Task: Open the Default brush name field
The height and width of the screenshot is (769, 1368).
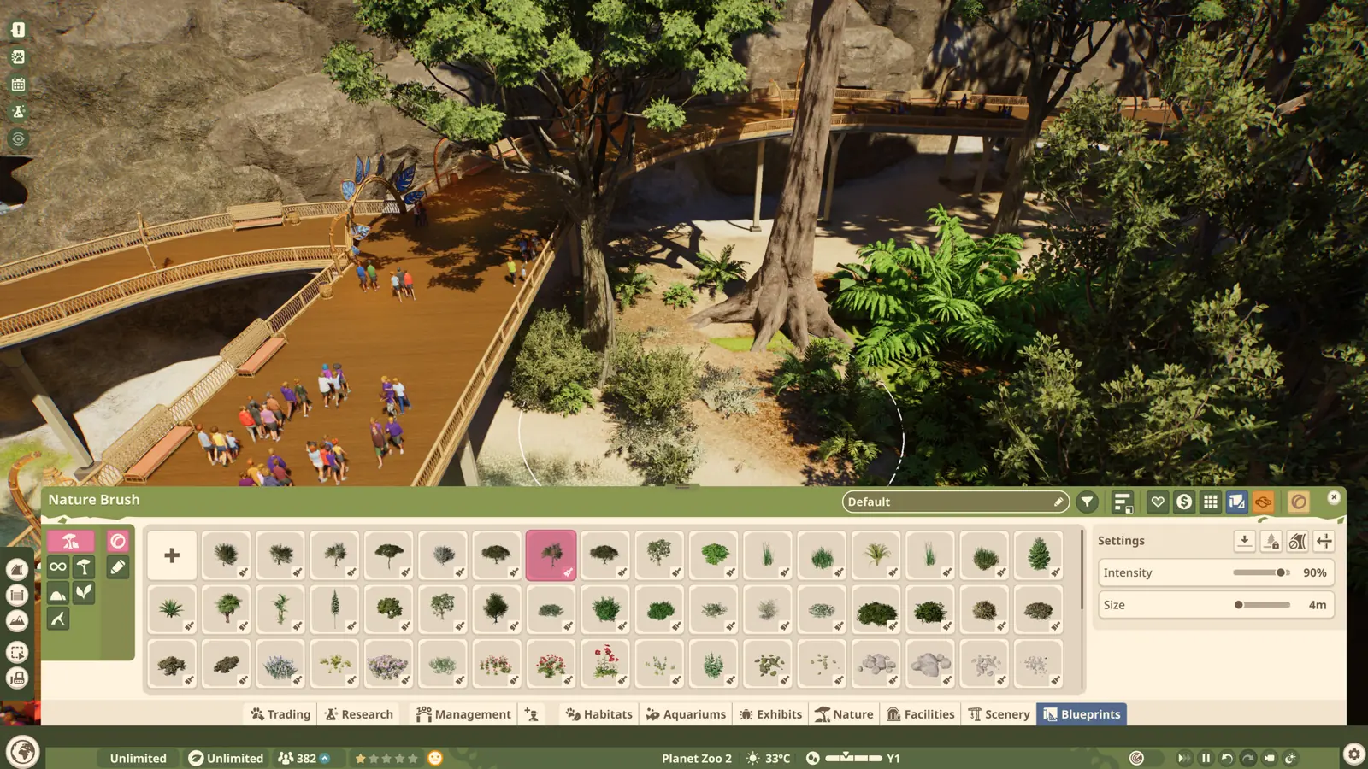Action: 955,502
